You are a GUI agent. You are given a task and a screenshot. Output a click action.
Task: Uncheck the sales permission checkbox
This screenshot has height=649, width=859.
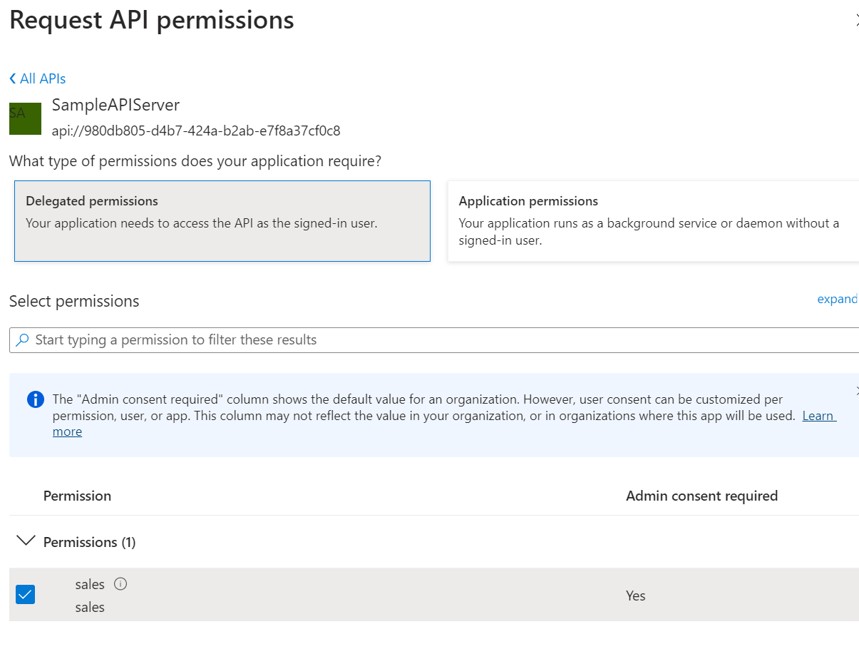(x=25, y=594)
